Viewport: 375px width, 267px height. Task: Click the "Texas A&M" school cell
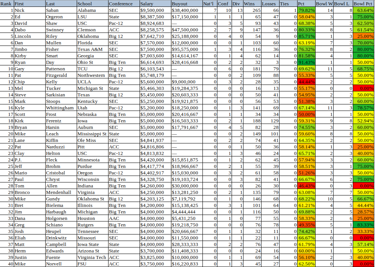pos(92,49)
